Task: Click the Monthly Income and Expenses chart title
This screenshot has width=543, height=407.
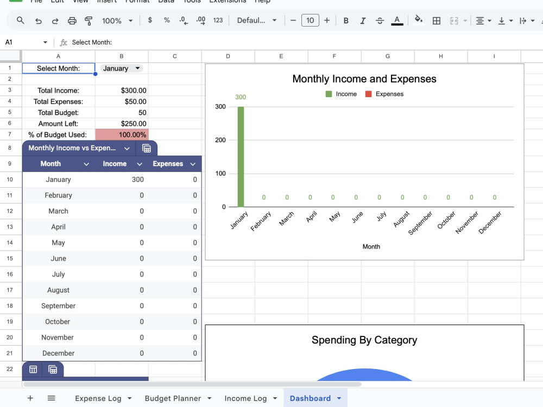Action: pos(364,79)
